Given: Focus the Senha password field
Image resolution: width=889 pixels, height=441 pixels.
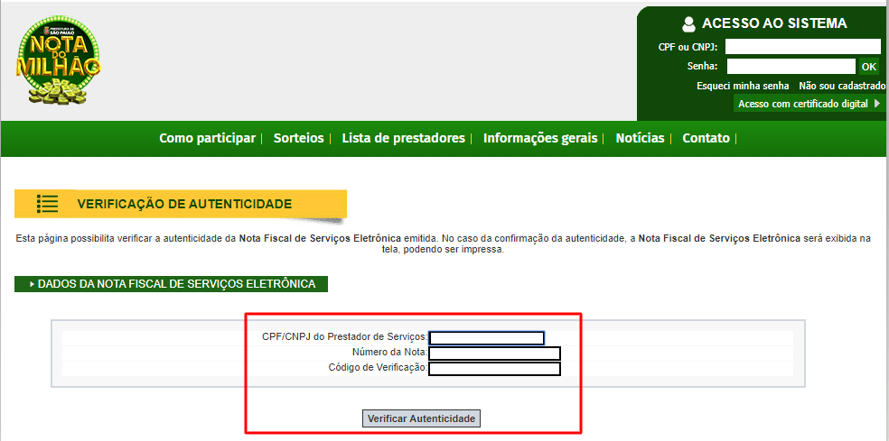Looking at the screenshot, I should 791,66.
